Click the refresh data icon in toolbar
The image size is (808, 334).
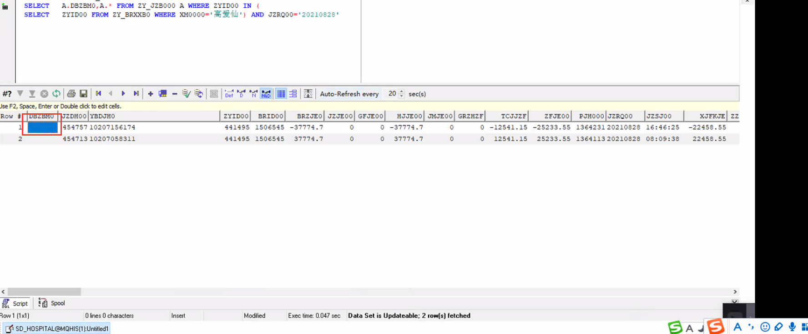pos(56,94)
